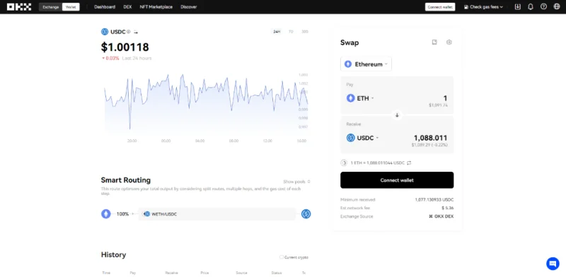Viewport: 566px width, 277px height.
Task: Click the -0.03% change indicator
Action: tap(110, 58)
